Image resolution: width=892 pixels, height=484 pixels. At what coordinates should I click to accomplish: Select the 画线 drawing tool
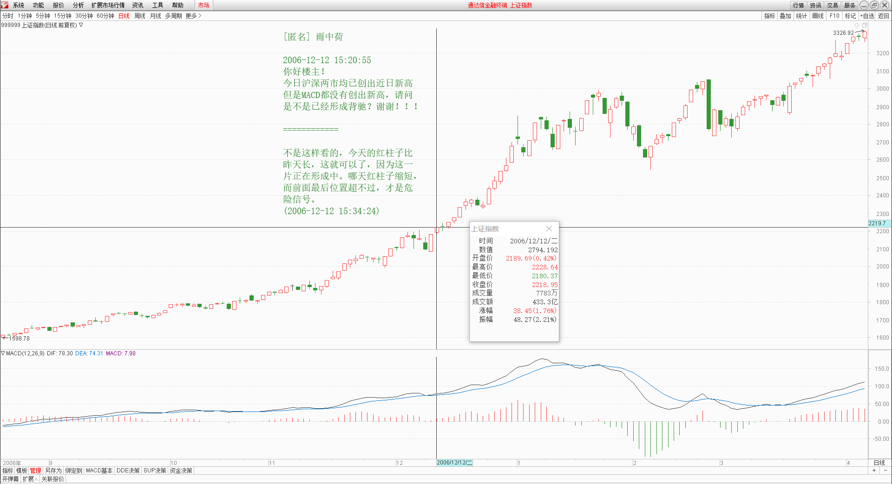click(818, 15)
